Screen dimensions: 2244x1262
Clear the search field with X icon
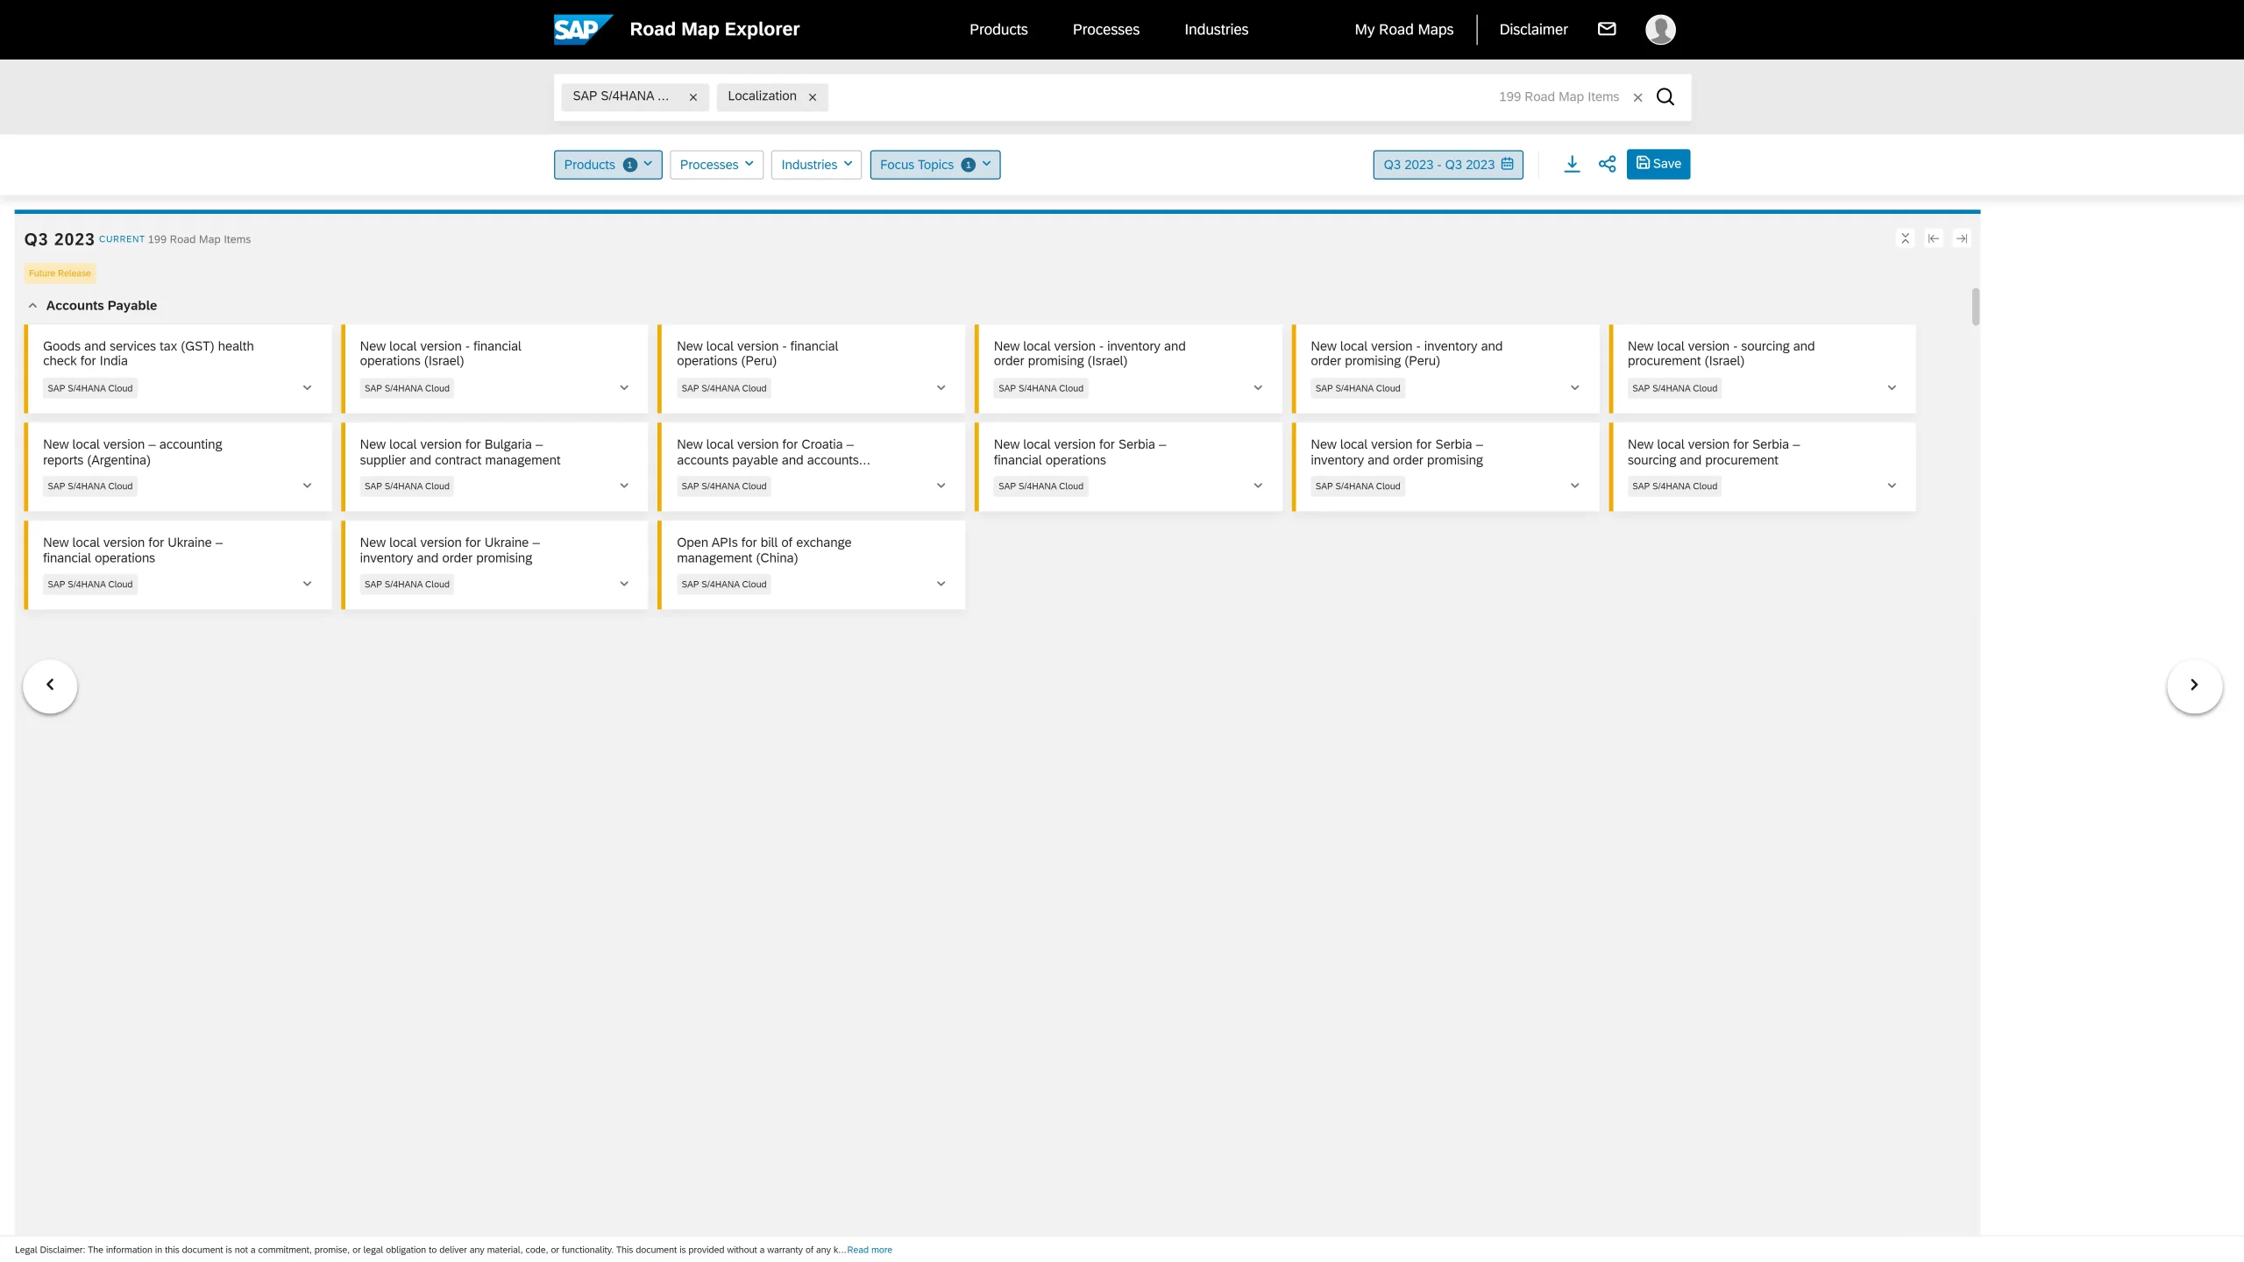tap(1637, 97)
